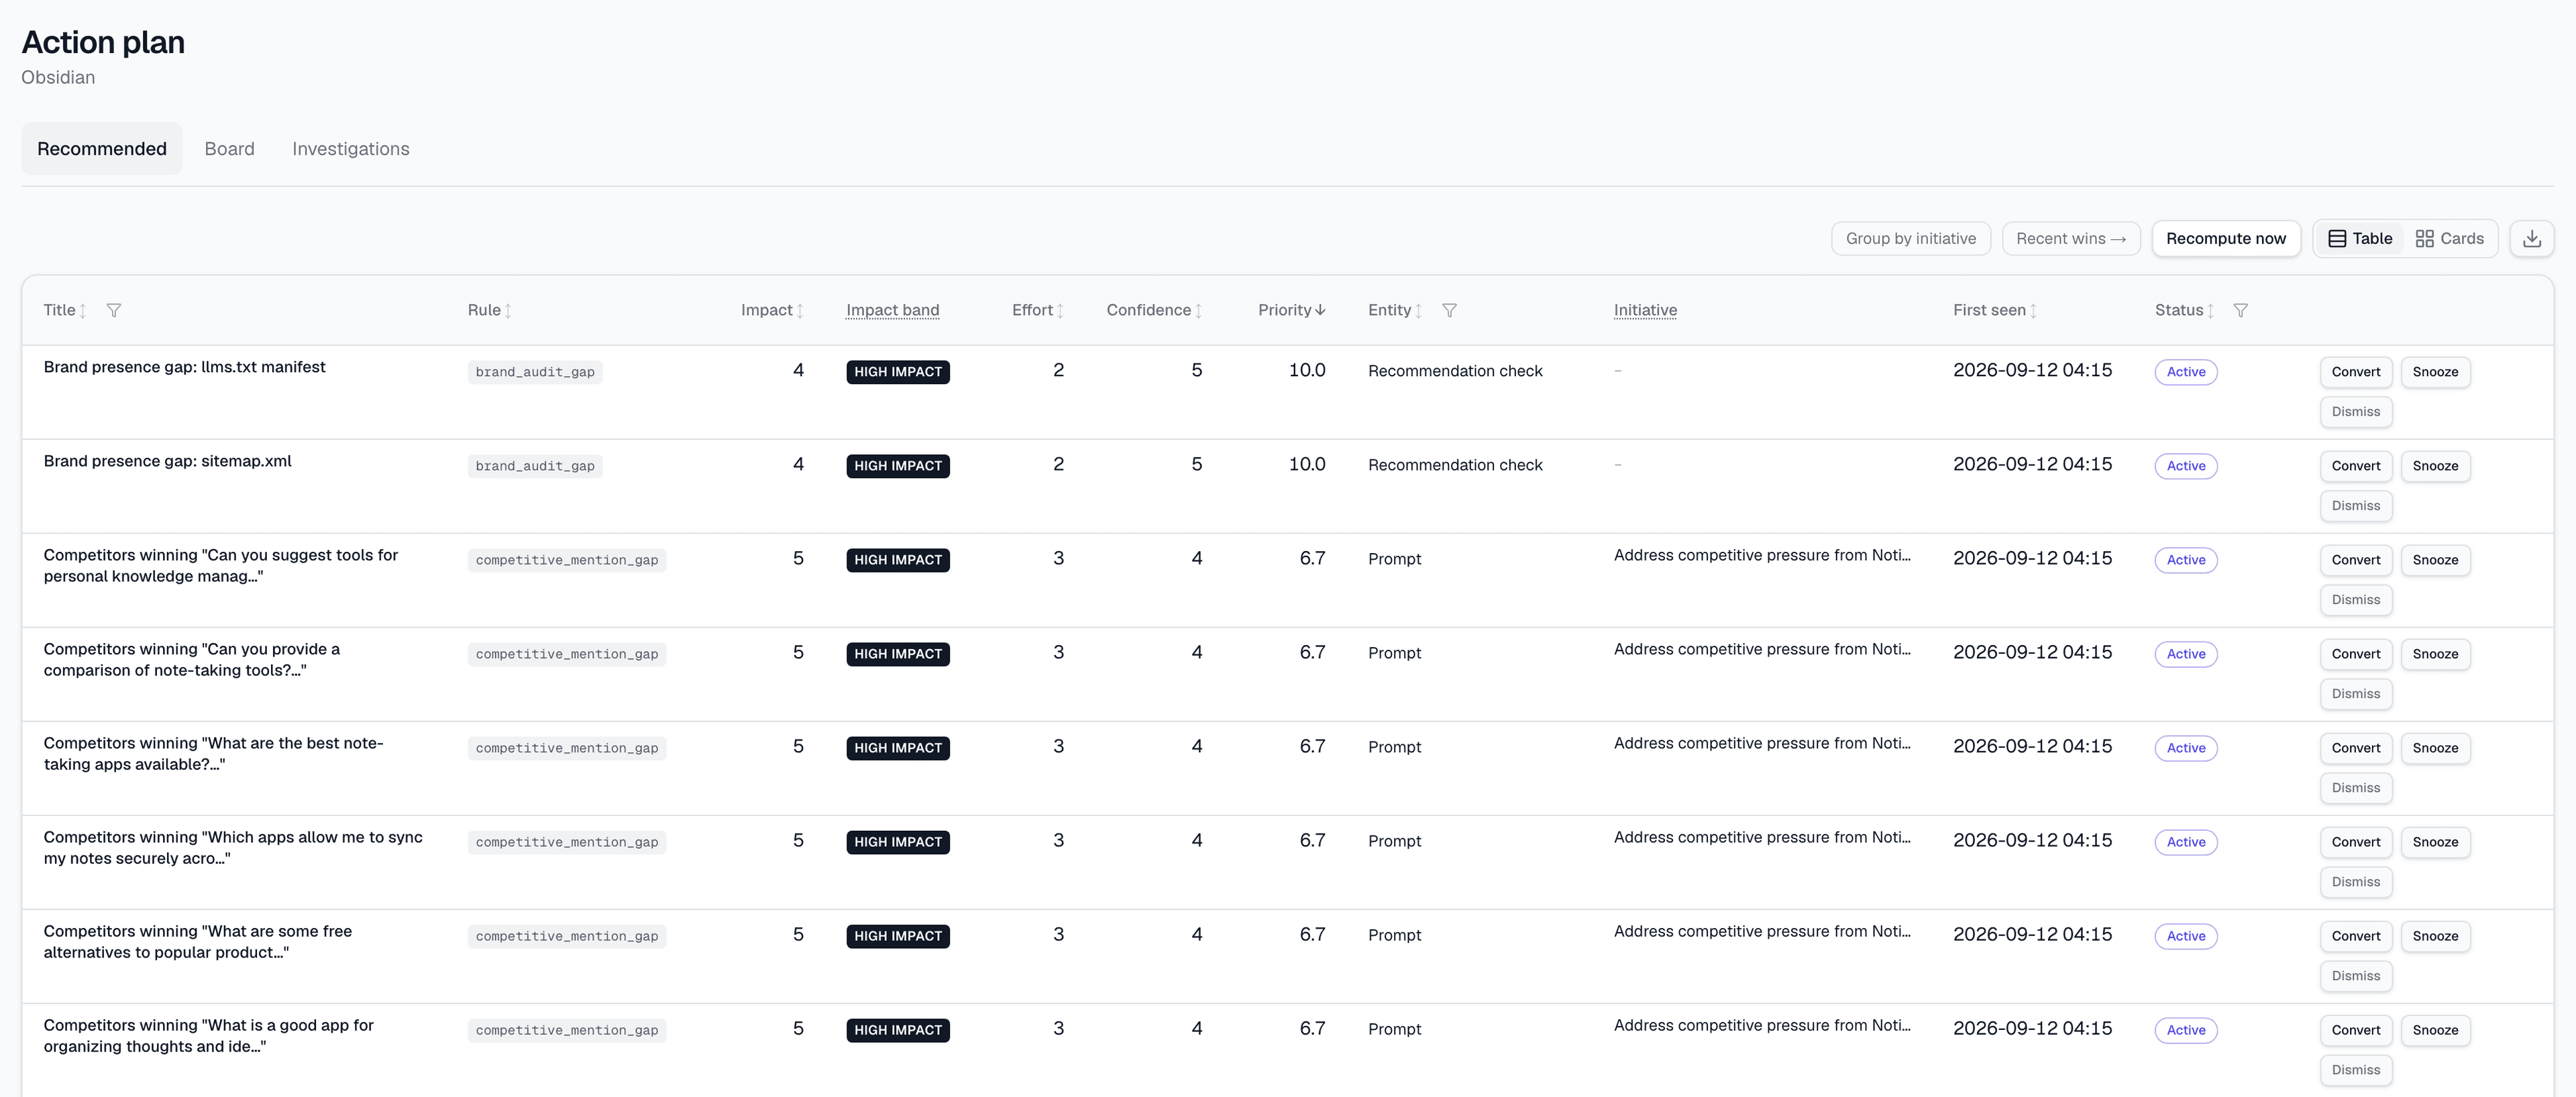Click Recommendation check entity in sitemap.xml row
Viewport: 2576px width, 1097px height.
1455,465
